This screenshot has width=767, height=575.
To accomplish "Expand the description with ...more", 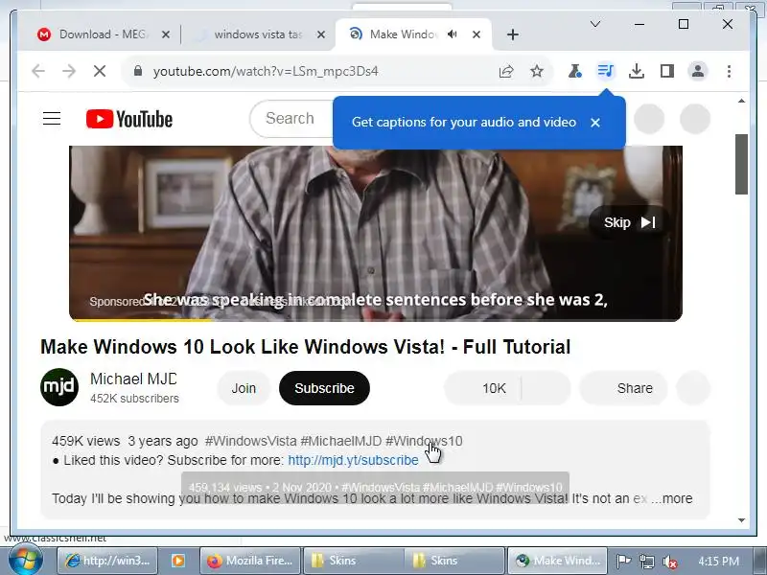I will 671,498.
